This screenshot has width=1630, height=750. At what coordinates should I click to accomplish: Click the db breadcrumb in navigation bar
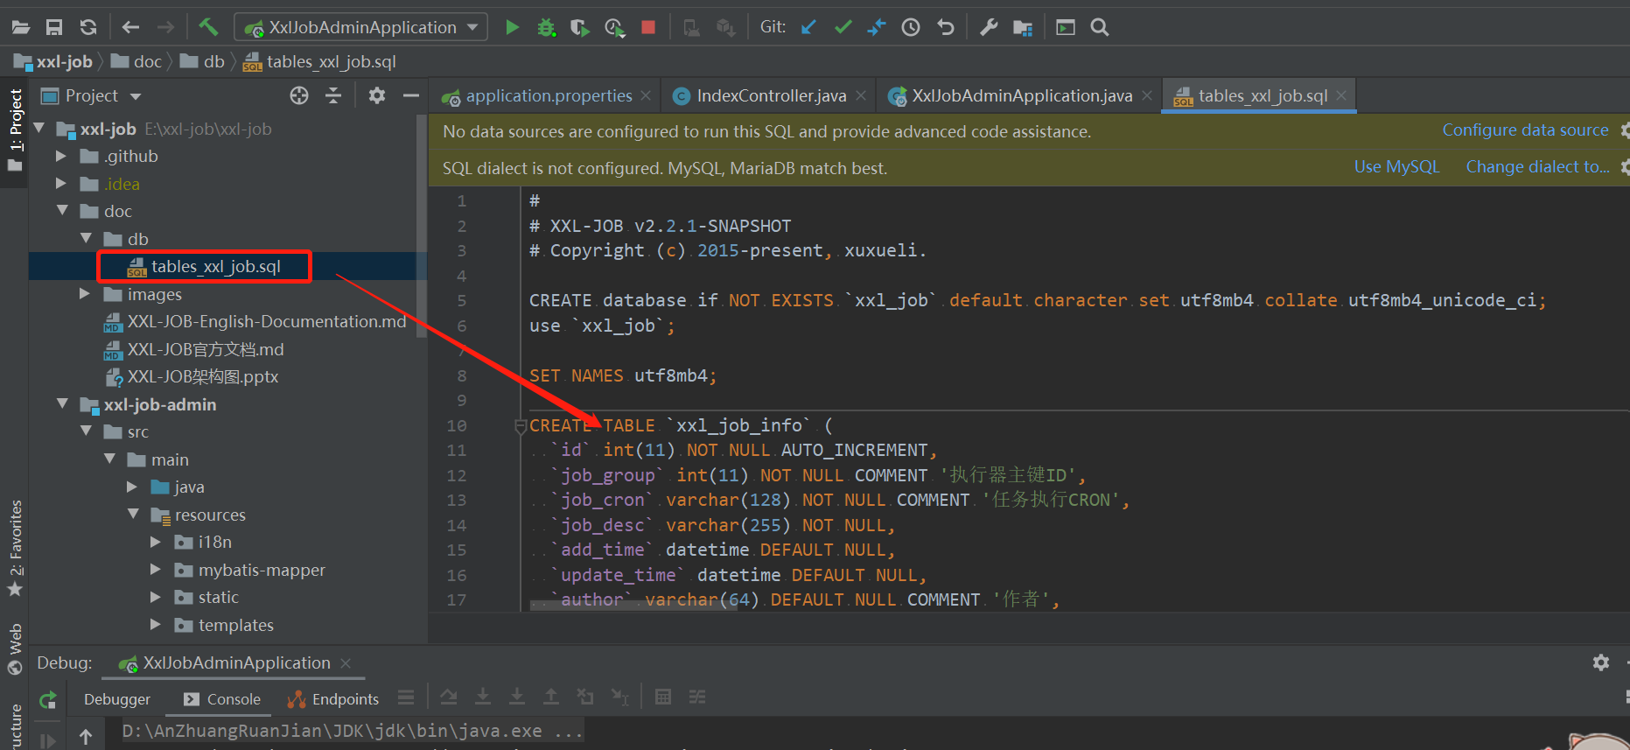coord(203,61)
